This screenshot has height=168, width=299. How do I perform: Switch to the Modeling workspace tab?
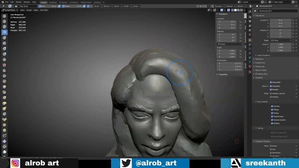pos(53,2)
